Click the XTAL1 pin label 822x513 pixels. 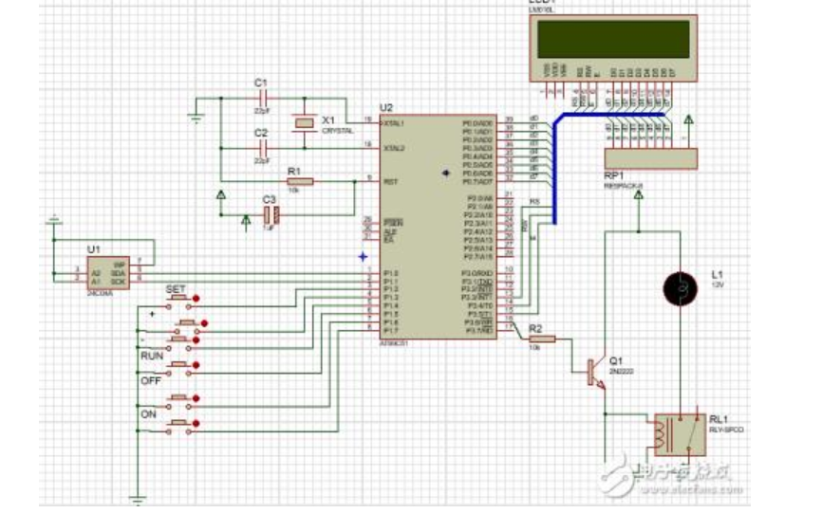pos(394,123)
